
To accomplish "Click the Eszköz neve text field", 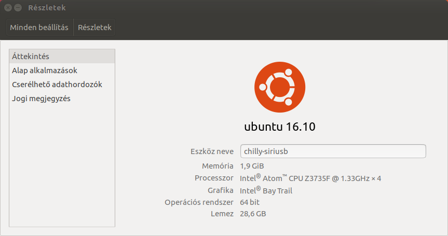I will [333, 151].
